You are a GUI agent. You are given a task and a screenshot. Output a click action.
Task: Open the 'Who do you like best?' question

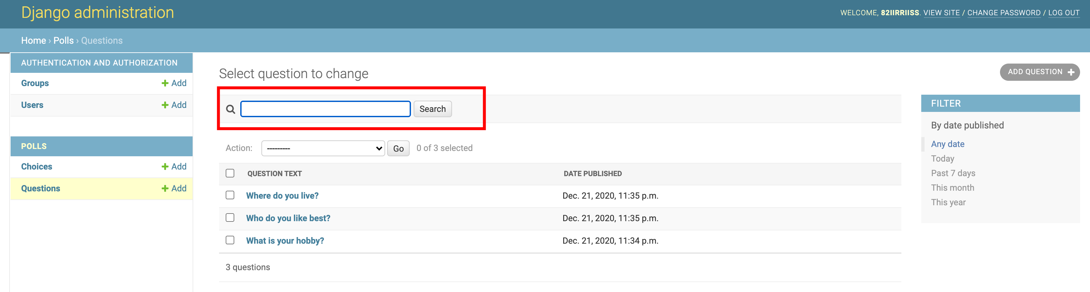point(288,218)
